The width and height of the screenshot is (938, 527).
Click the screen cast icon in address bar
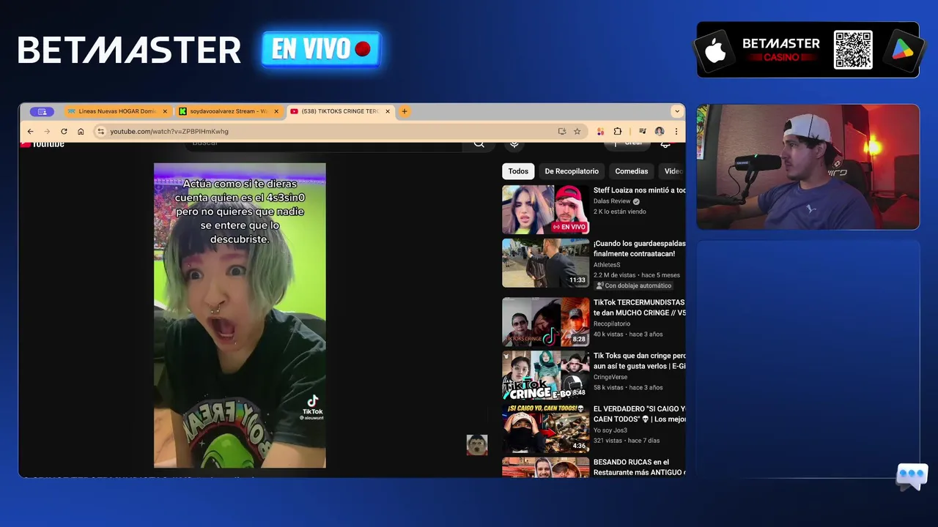pyautogui.click(x=562, y=132)
